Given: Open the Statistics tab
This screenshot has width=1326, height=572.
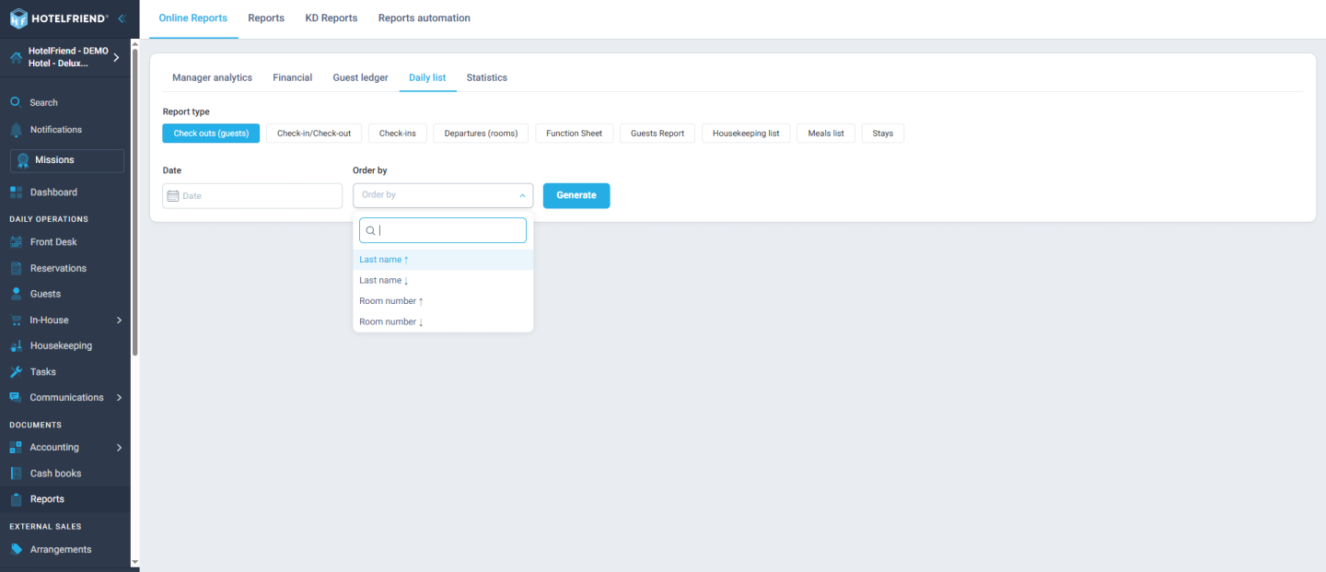Looking at the screenshot, I should (487, 77).
